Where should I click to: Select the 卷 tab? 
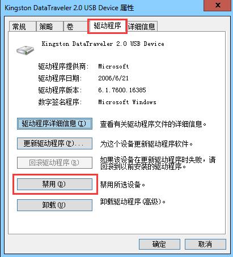tap(75, 27)
